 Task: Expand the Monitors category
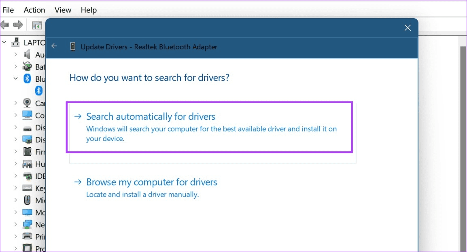(x=15, y=212)
